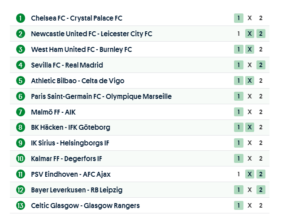Image resolution: width=282 pixels, height=217 pixels.
Task: Click the West Ham United FC - Burnley FC match
Action: [x=81, y=49]
